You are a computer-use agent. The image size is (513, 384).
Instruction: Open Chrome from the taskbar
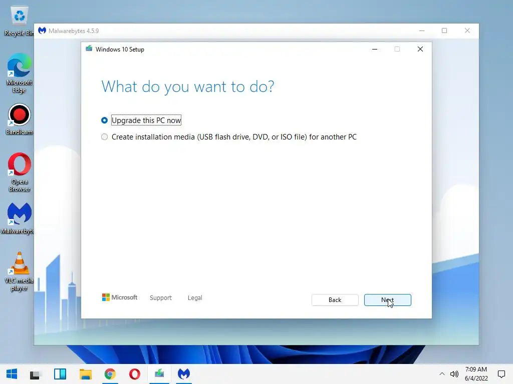[110, 374]
